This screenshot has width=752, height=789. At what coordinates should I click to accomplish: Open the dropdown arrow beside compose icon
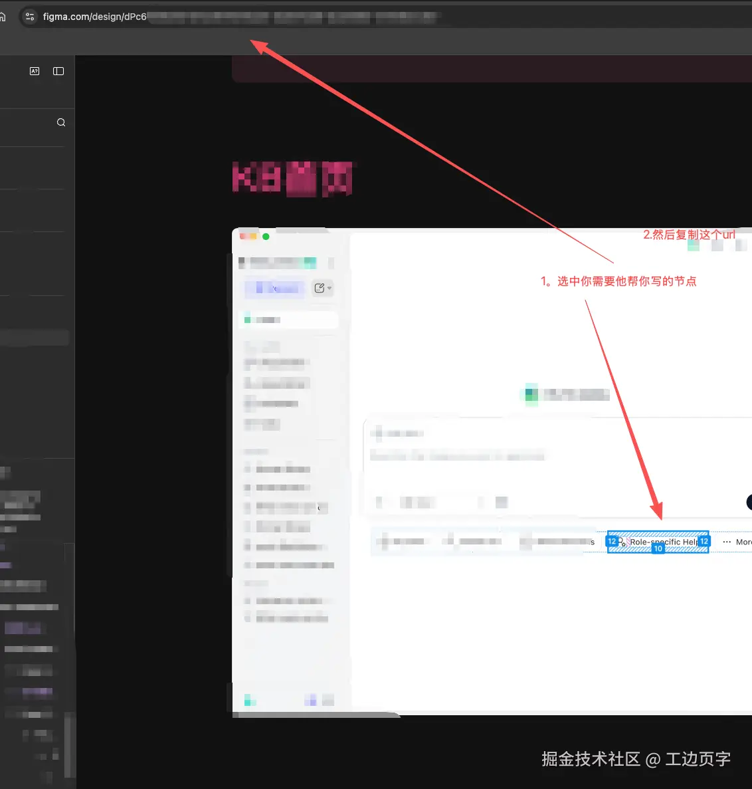tap(329, 288)
